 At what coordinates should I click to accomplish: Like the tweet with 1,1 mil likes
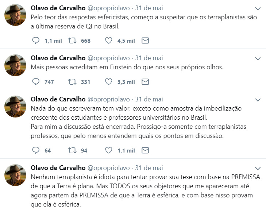pos(108,150)
